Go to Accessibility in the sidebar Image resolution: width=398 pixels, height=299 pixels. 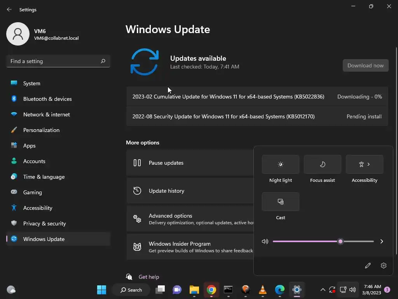58,208
